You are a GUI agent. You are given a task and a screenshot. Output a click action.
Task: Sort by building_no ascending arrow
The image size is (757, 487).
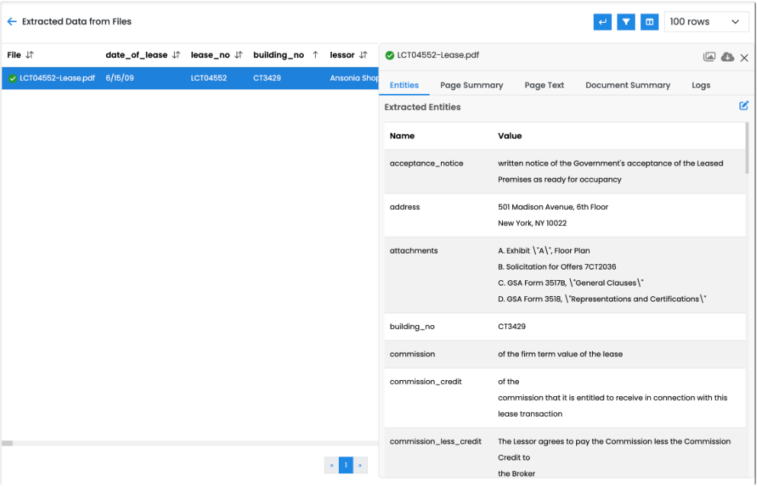coord(315,55)
